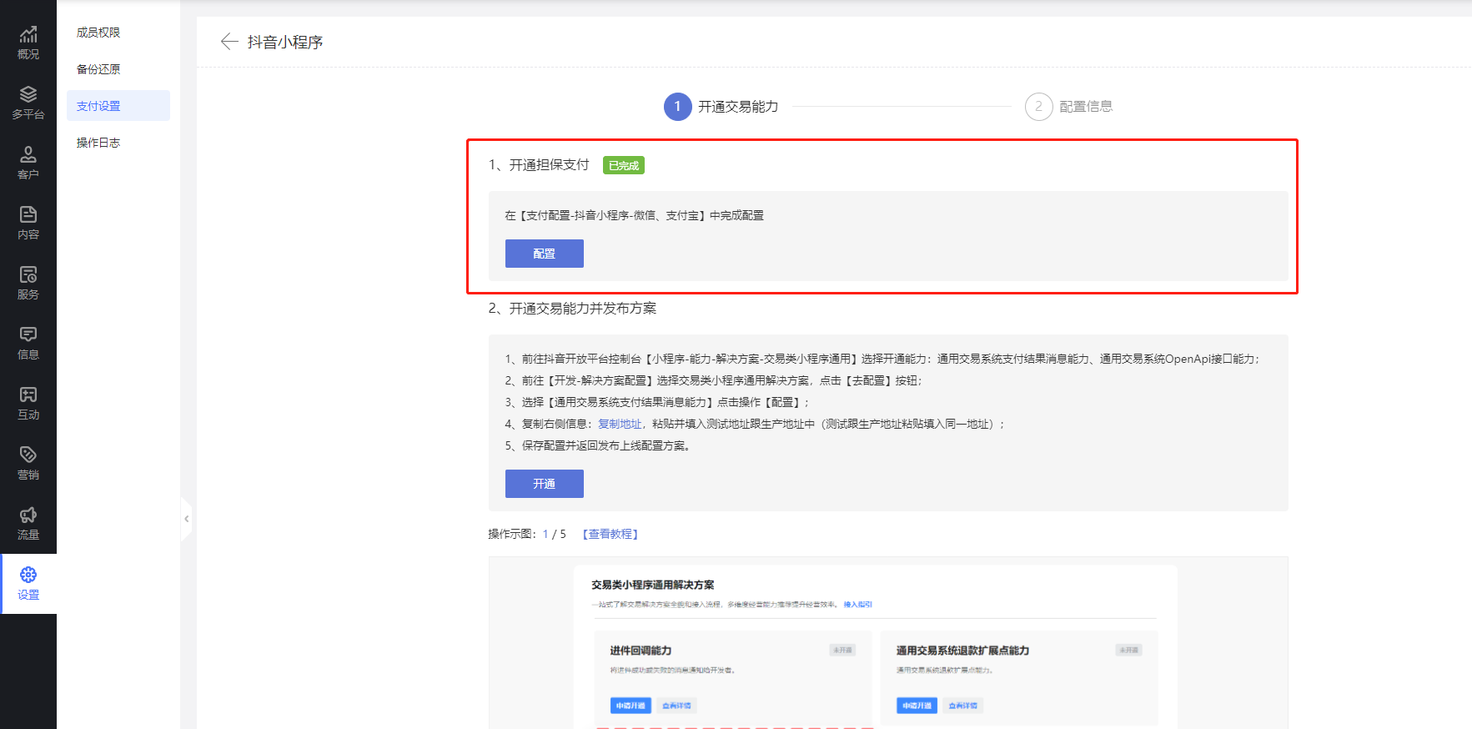Click heading 1、开通担保支付
Image resolution: width=1472 pixels, height=729 pixels.
click(x=539, y=165)
